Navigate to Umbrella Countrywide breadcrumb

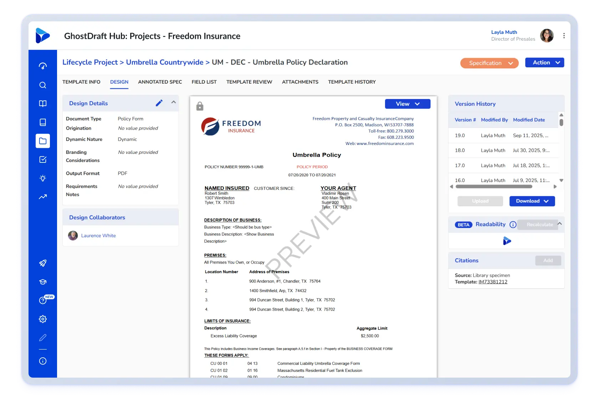tap(165, 62)
